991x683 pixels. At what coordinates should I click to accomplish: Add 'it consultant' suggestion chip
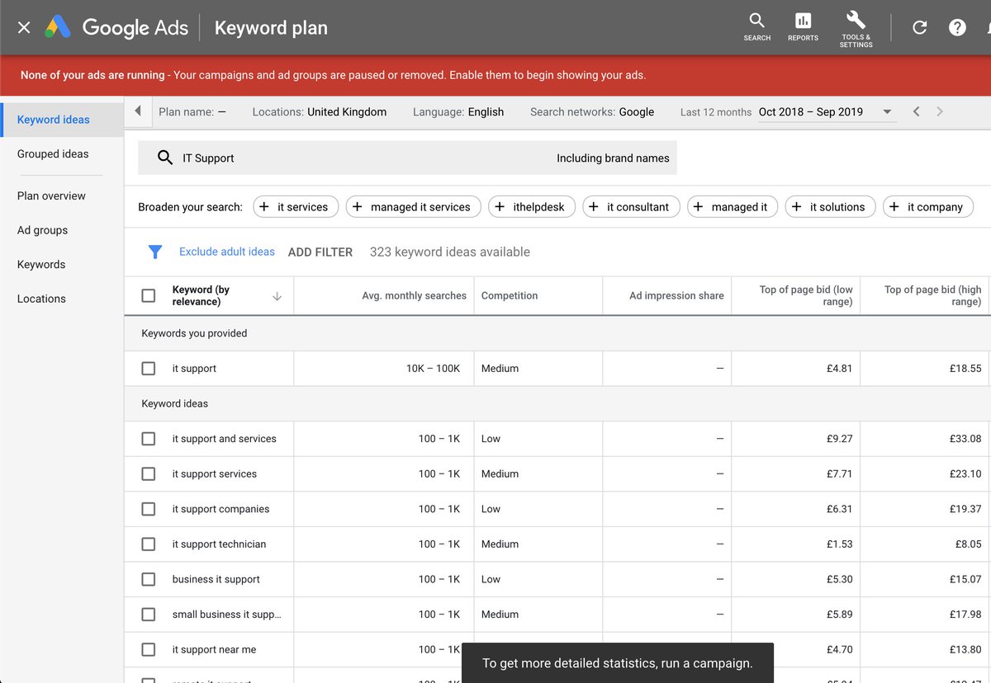tap(631, 207)
